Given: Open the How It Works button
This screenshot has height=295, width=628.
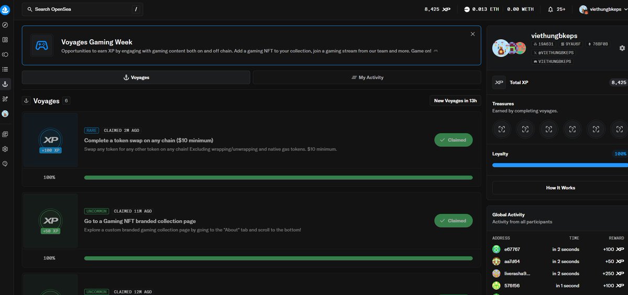Looking at the screenshot, I should click(560, 188).
